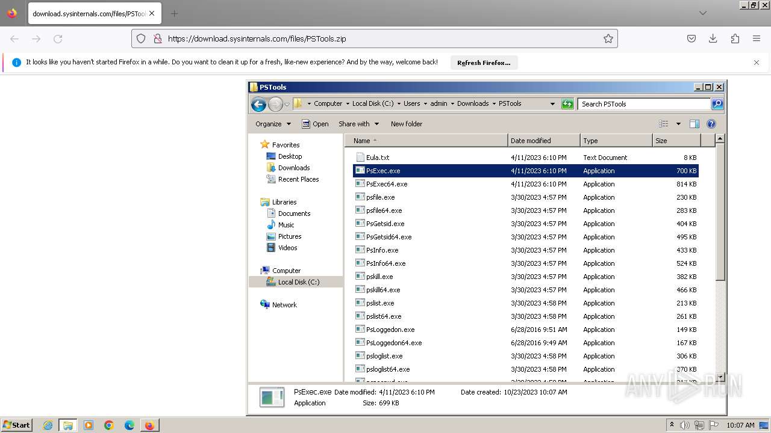Click the admin breadcrumb in address bar

(439, 103)
